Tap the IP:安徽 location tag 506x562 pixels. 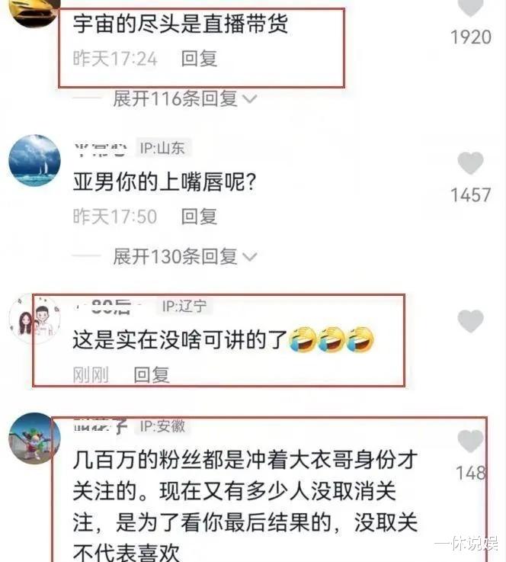tap(163, 426)
